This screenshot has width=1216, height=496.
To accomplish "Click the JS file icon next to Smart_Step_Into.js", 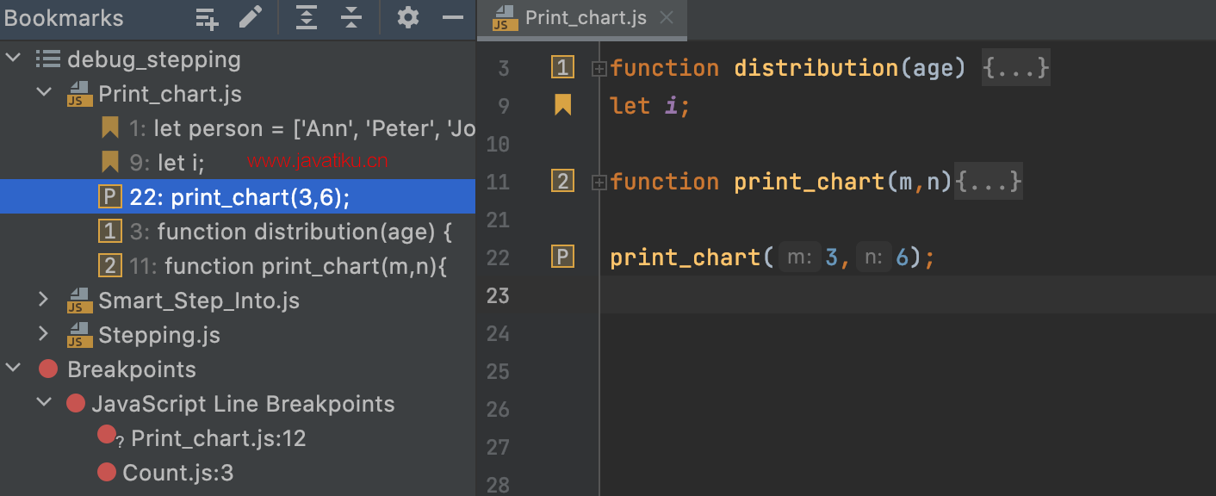I will (x=79, y=301).
